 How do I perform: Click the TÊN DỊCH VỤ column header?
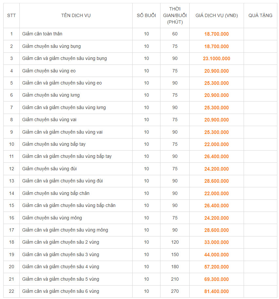(x=76, y=15)
